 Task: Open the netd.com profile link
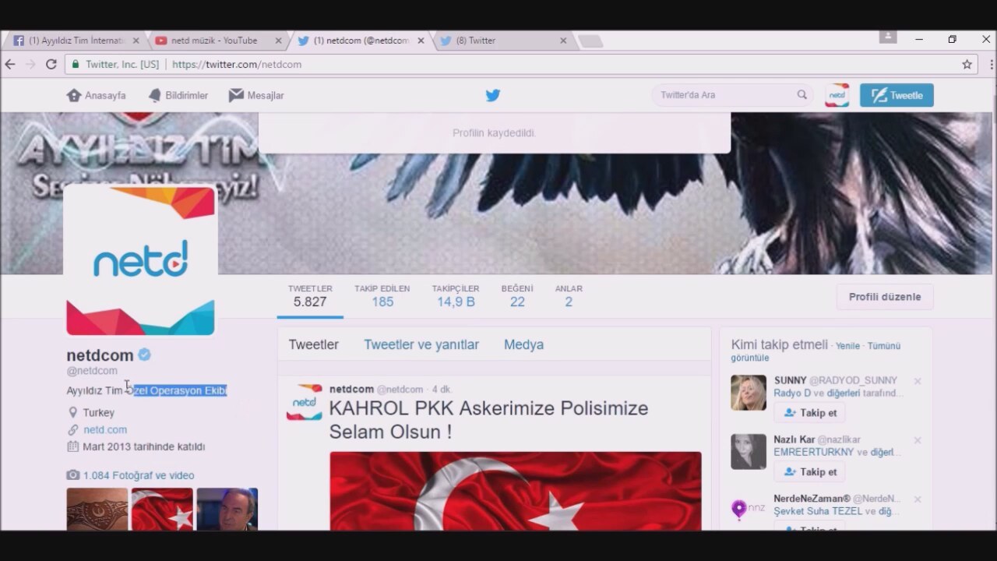[x=105, y=430]
